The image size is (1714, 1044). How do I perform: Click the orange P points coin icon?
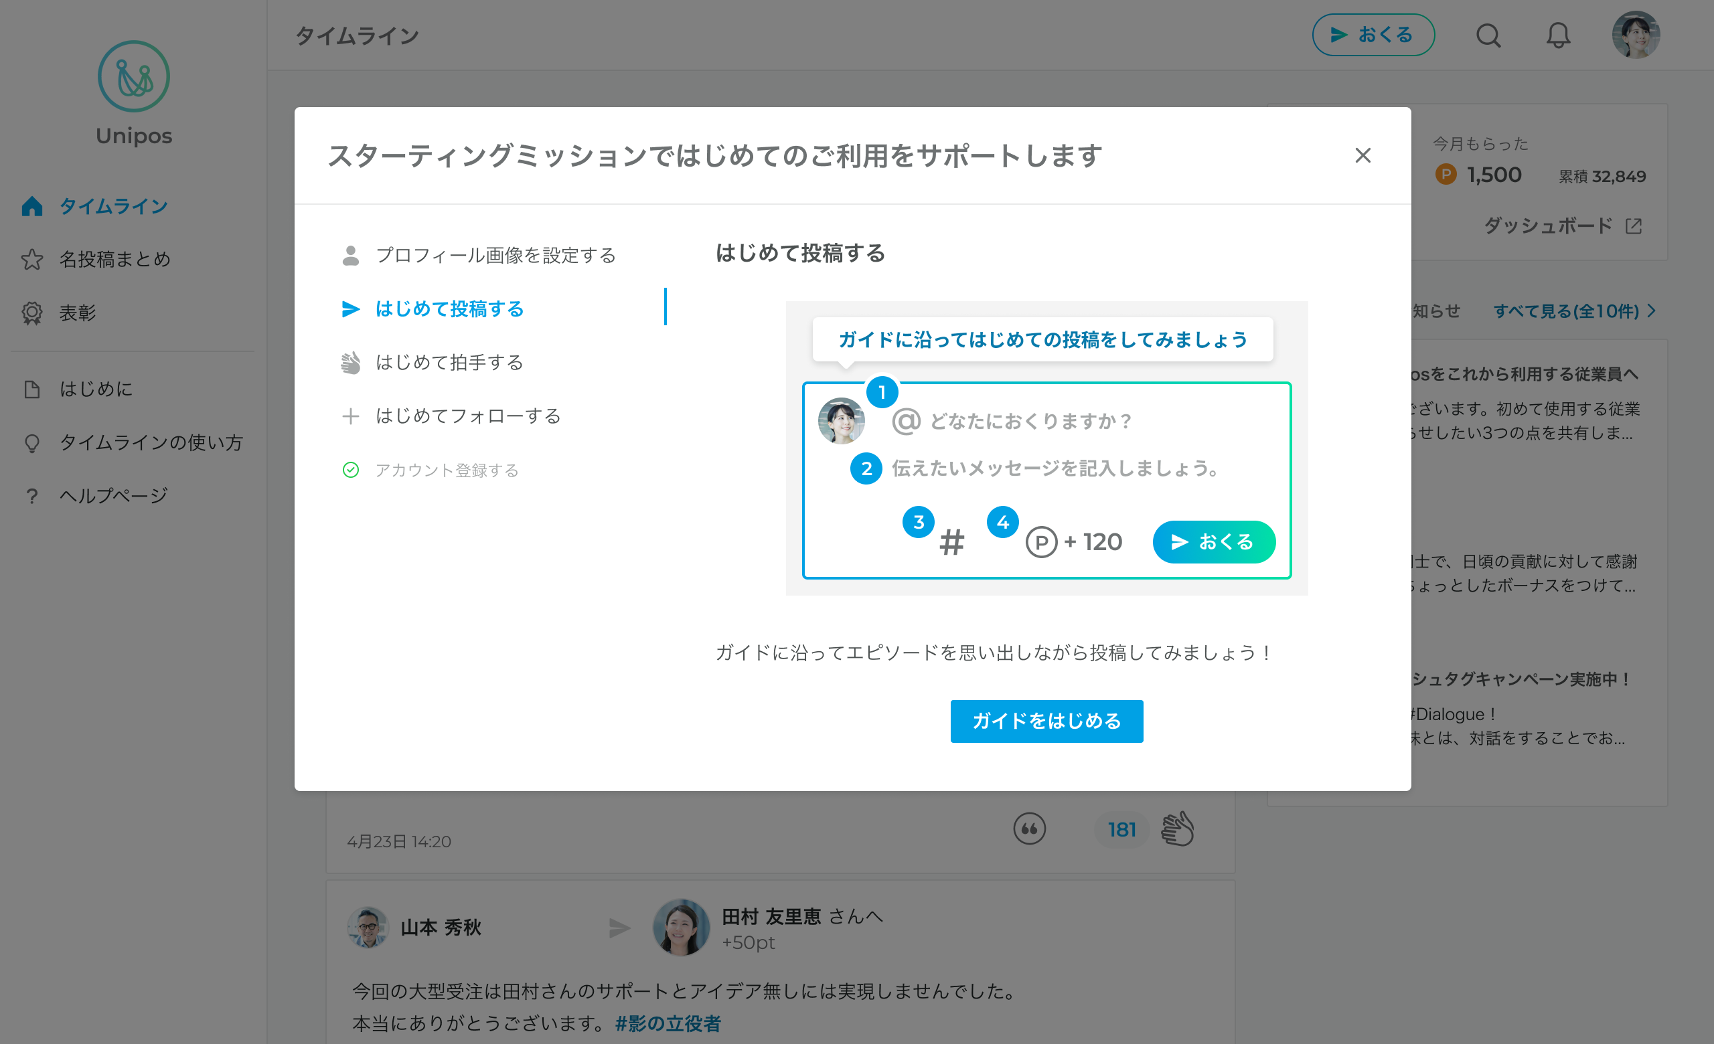1446,174
